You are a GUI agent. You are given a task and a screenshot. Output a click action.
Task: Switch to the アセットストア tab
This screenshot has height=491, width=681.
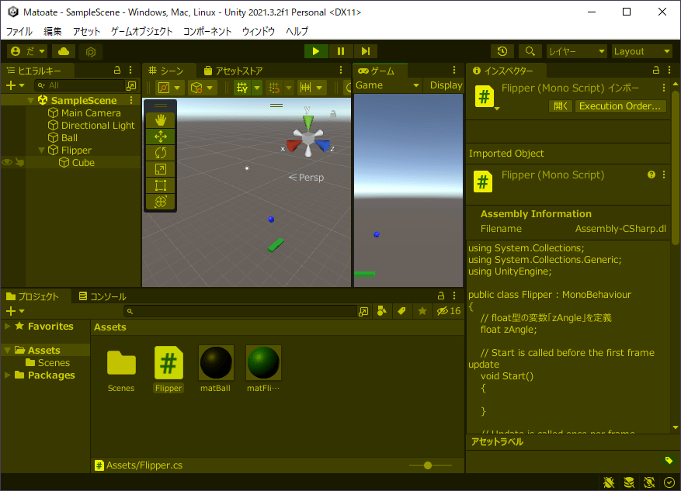[x=233, y=71]
